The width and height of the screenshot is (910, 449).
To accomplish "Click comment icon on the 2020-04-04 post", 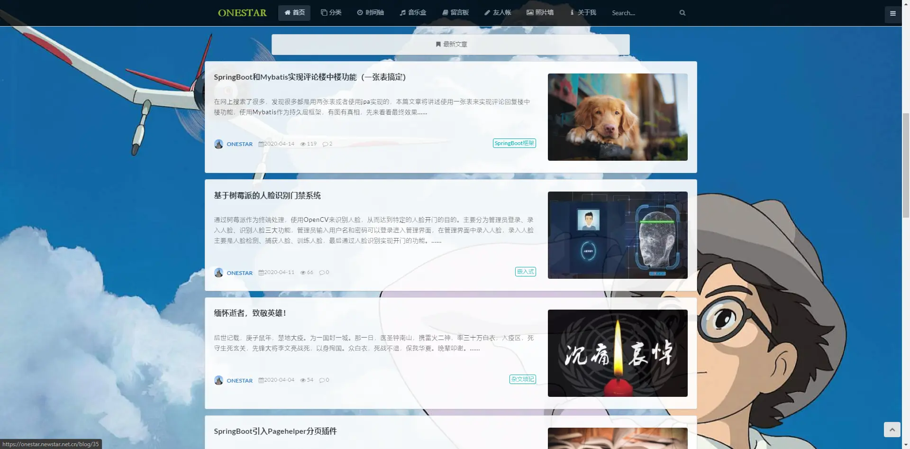I will (x=322, y=380).
